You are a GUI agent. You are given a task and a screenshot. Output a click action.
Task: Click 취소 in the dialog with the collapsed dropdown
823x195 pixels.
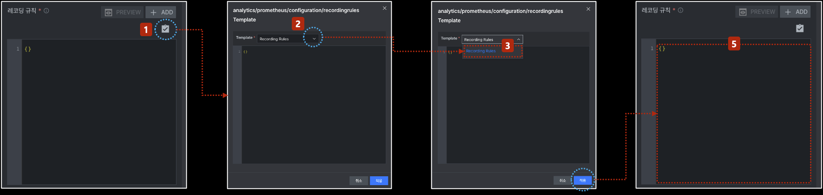click(x=358, y=181)
